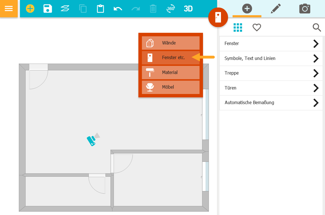Expand the Fenster row chevron
The height and width of the screenshot is (215, 325).
tap(316, 44)
